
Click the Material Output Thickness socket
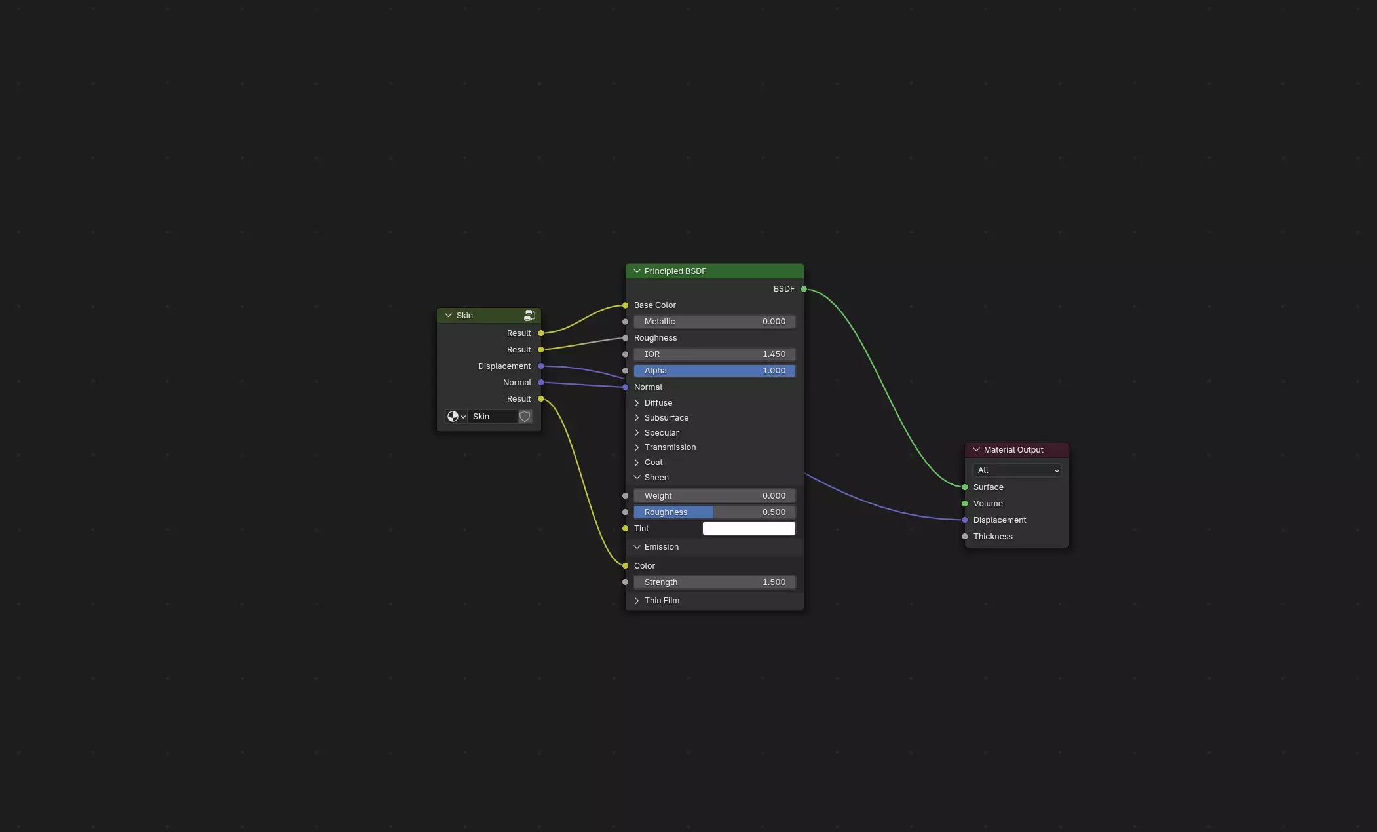coord(965,537)
